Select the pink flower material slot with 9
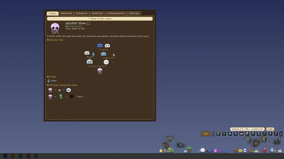 point(247,134)
